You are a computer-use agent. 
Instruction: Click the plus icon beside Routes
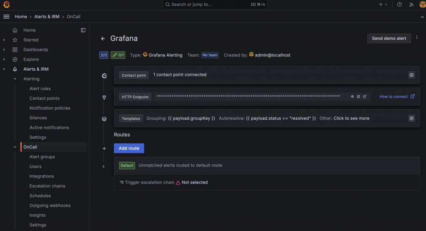pos(104,148)
